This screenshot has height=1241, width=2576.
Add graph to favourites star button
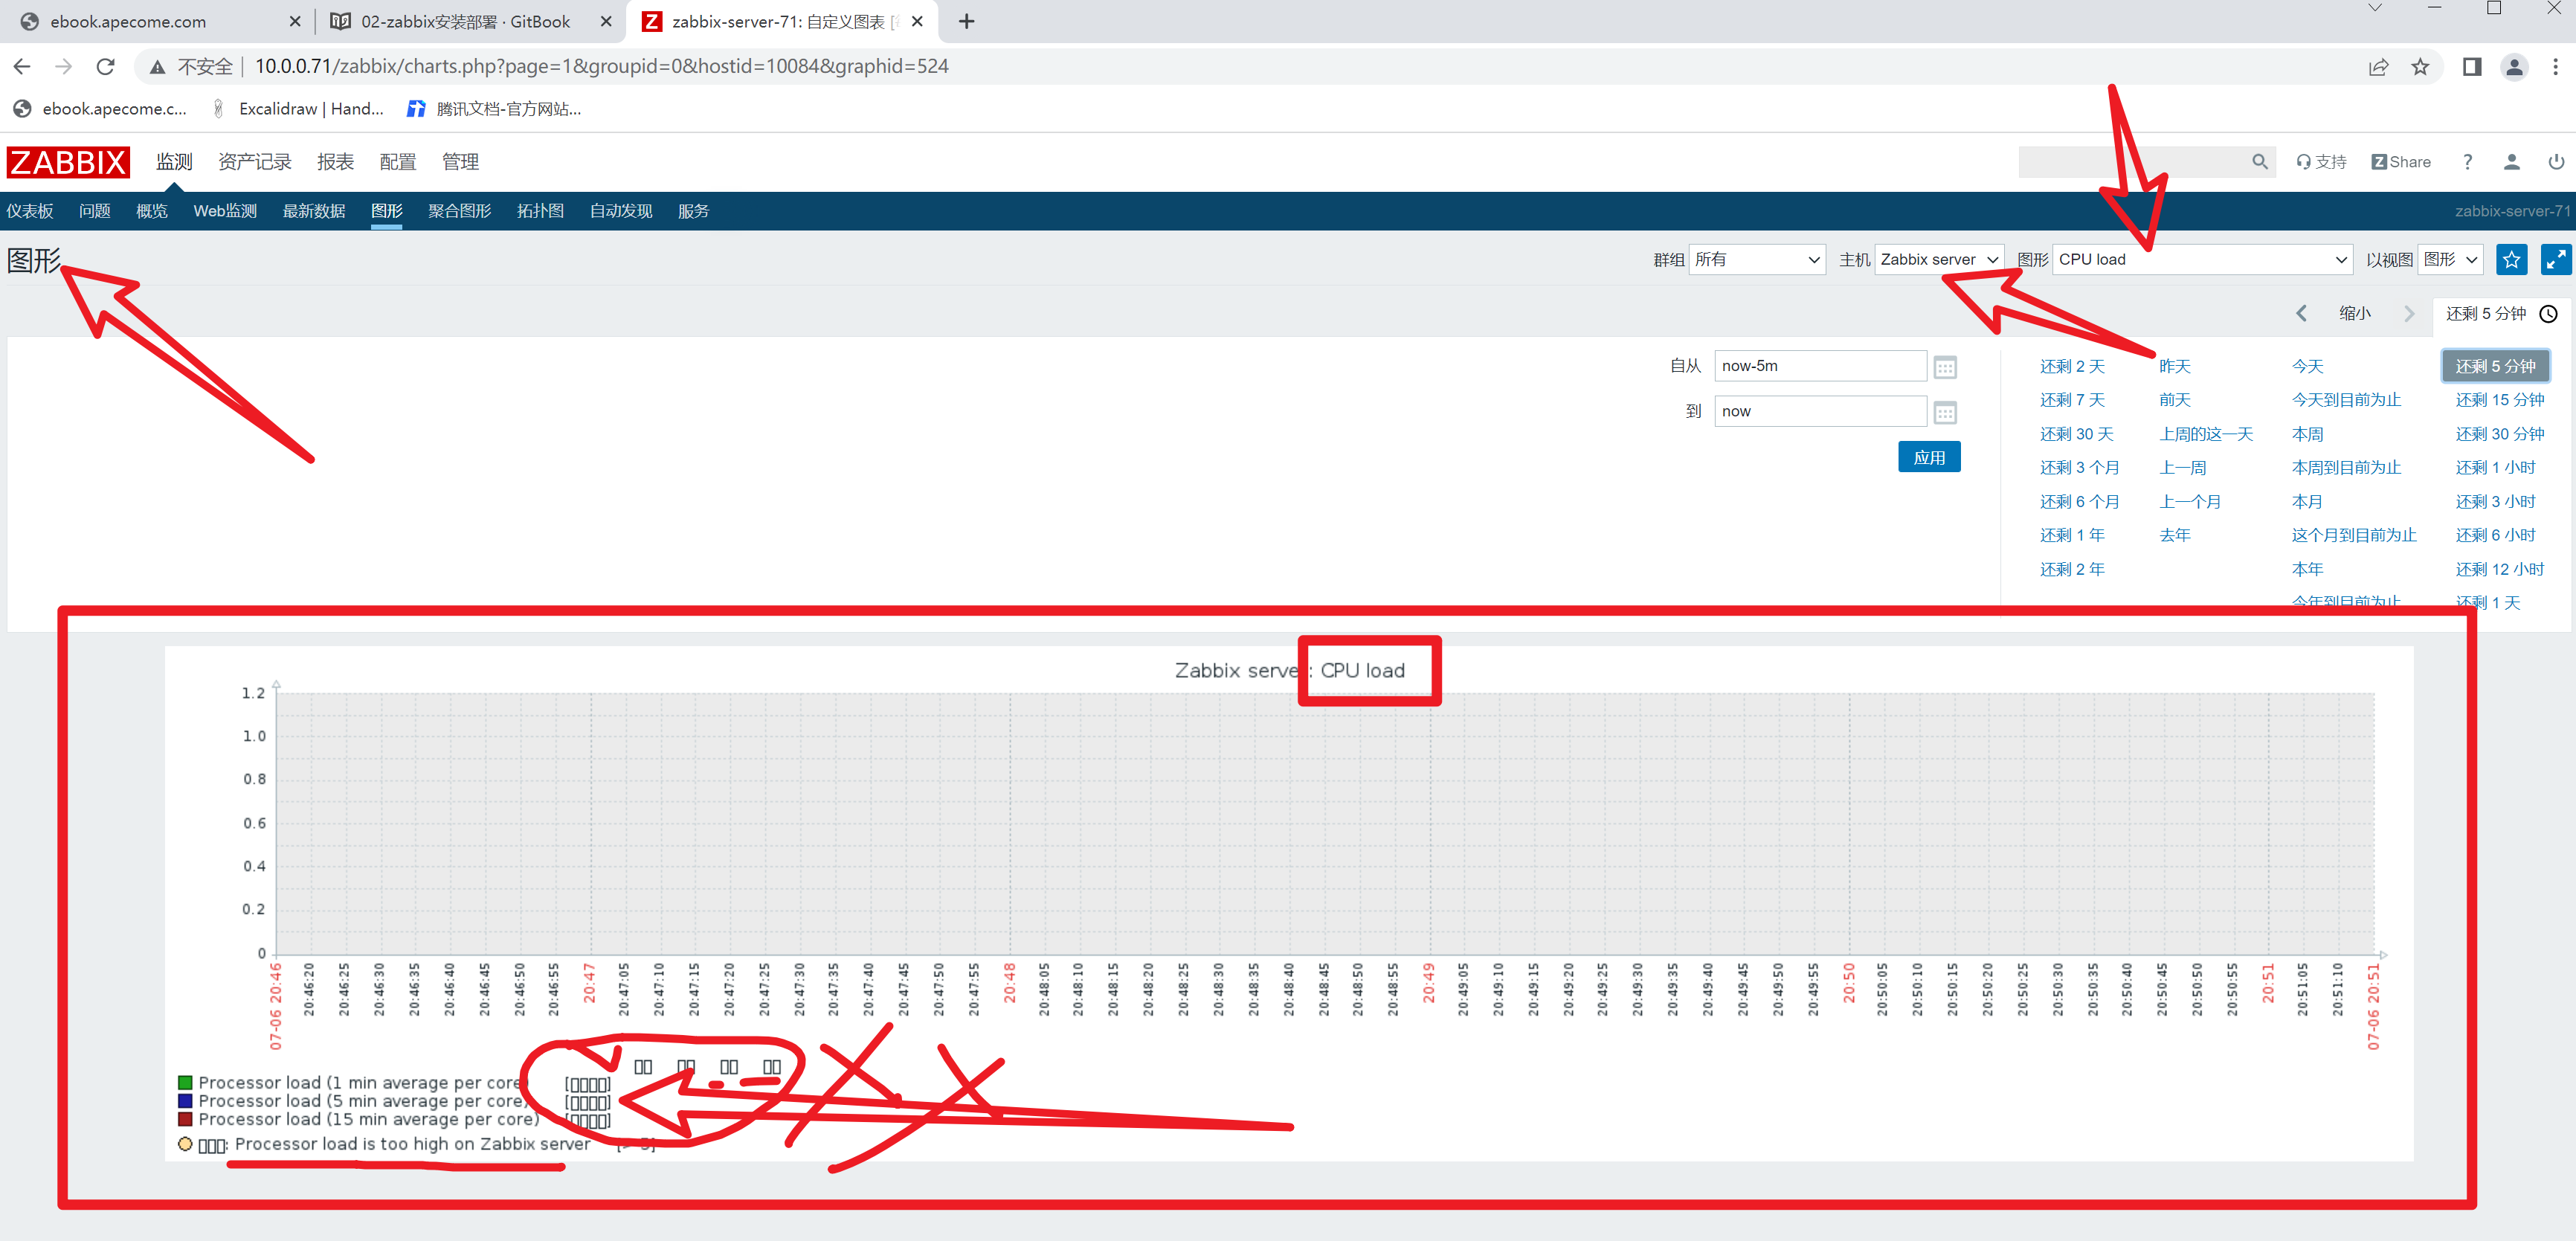tap(2511, 260)
